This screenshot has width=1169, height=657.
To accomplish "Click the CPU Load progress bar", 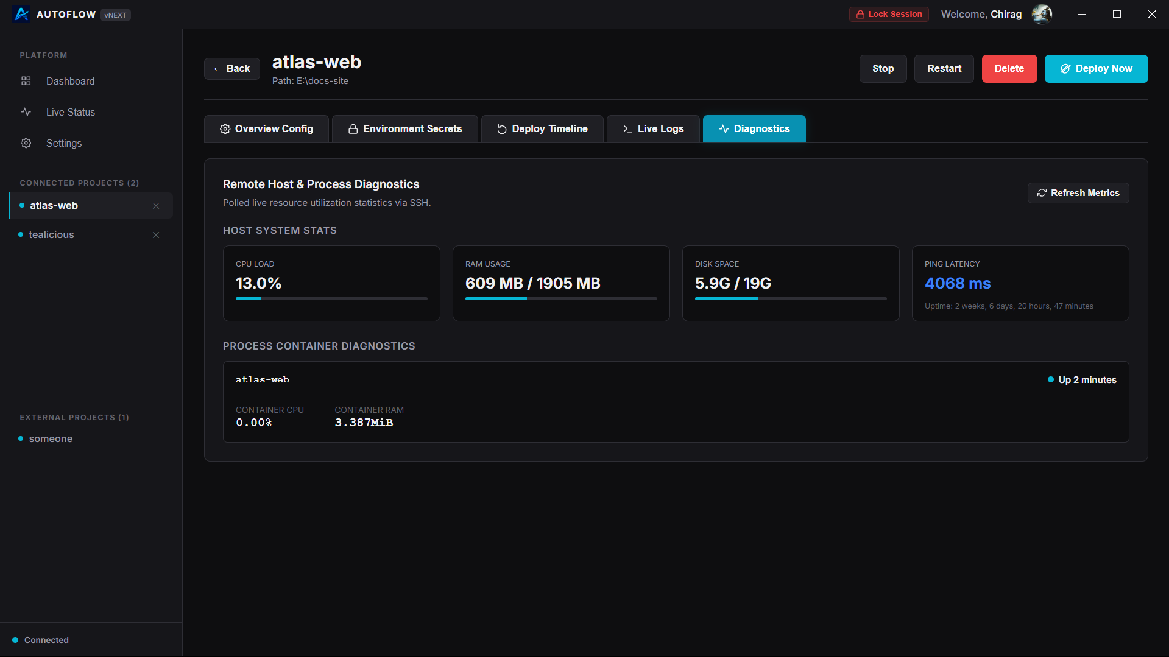I will coord(331,298).
